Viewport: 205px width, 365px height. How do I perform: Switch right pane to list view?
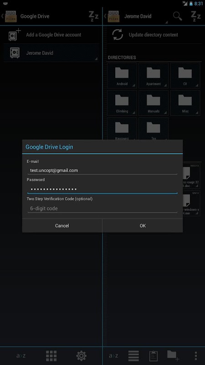133,356
